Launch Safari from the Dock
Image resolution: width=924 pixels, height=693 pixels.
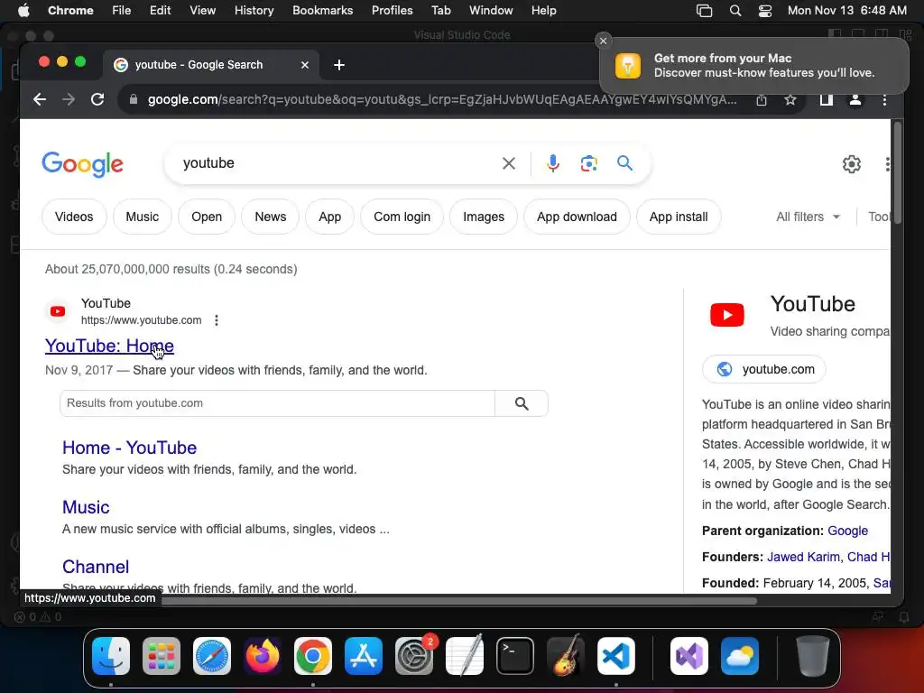pos(212,656)
